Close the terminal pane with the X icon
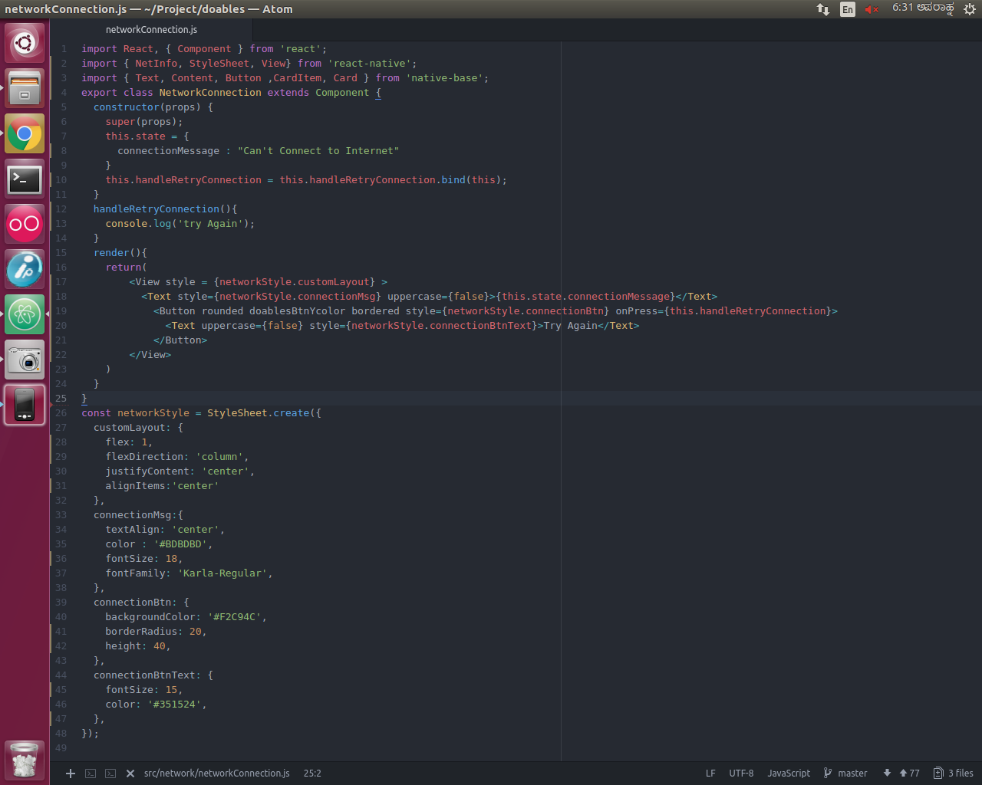This screenshot has width=982, height=785. point(130,774)
